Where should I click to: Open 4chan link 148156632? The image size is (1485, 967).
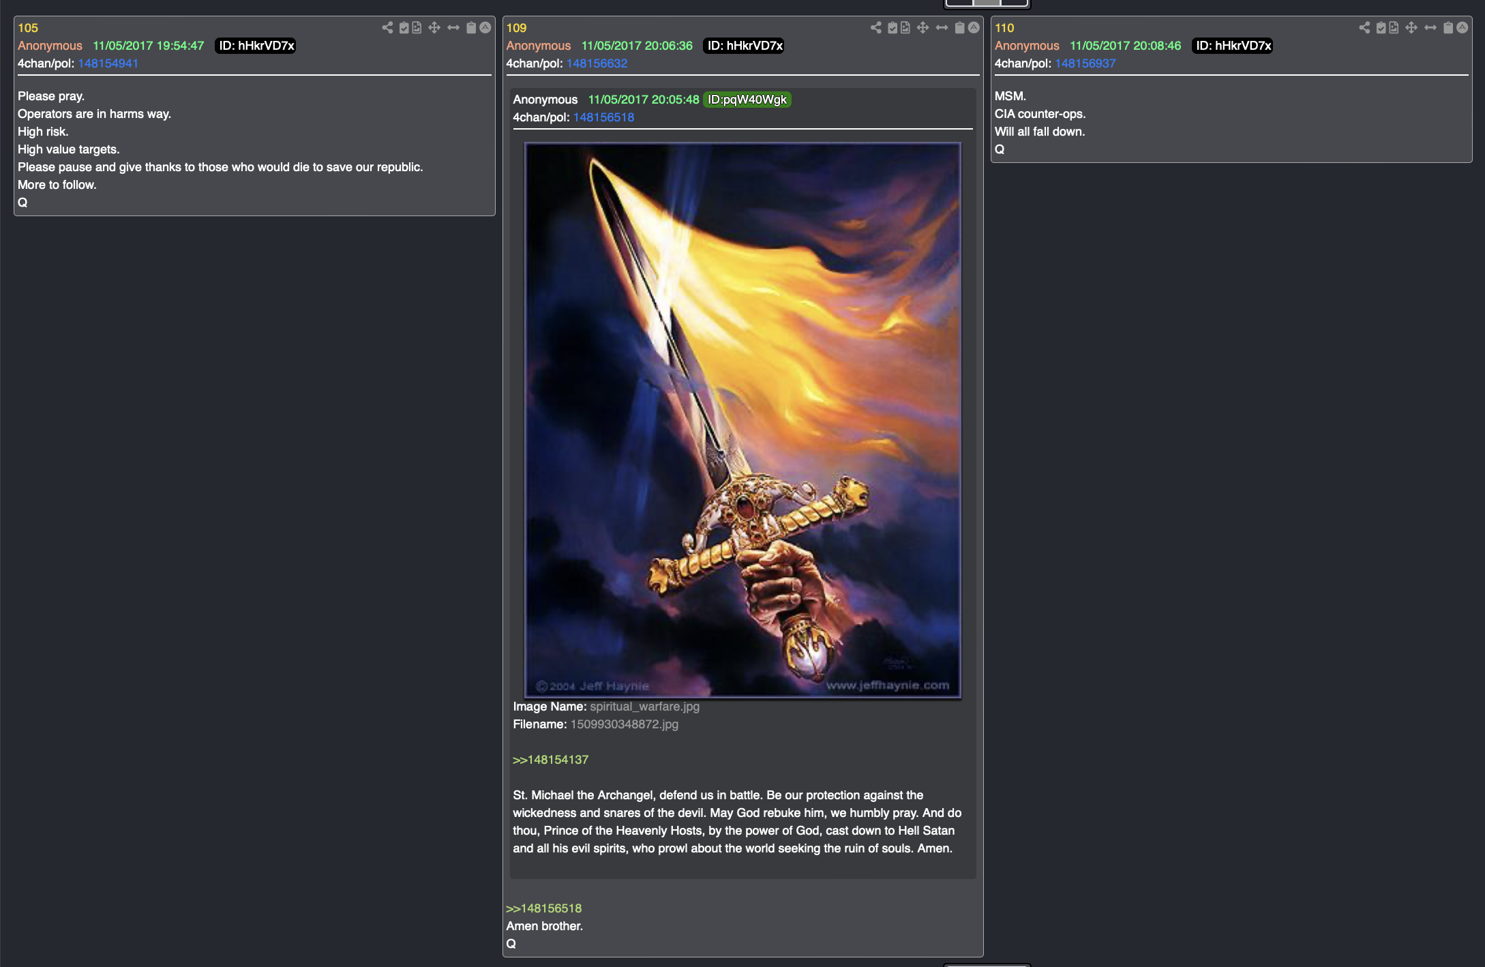[x=597, y=63]
